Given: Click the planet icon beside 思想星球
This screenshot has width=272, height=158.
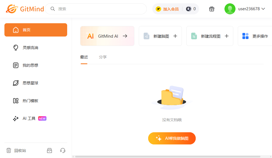Looking at the screenshot, I should pos(15,83).
